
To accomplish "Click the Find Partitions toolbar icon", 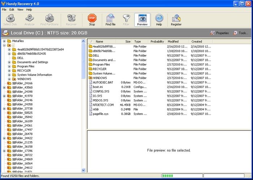I will pos(50,20).
